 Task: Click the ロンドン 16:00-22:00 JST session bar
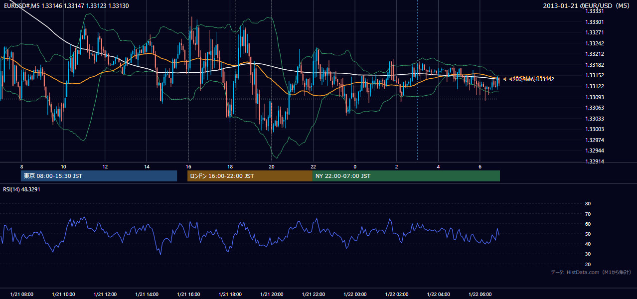coord(250,176)
